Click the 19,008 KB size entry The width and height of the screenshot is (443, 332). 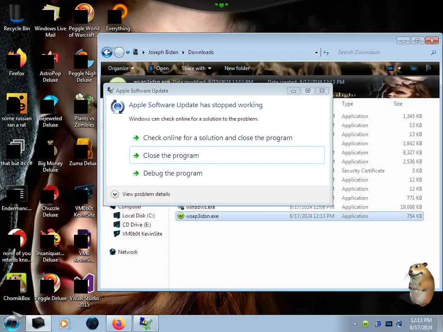click(411, 207)
